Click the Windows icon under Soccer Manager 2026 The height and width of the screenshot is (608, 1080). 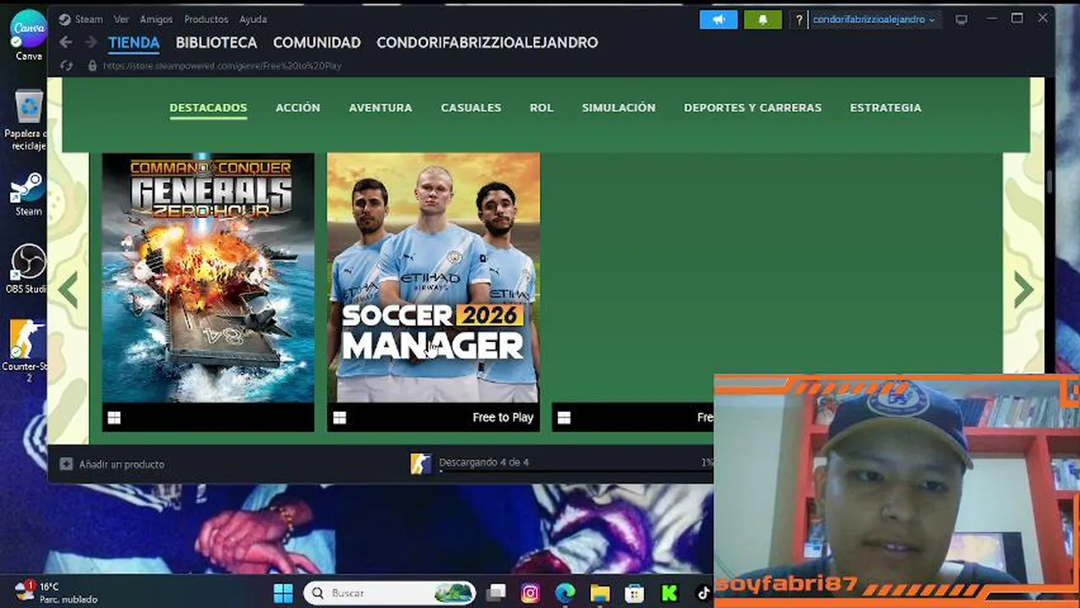(x=340, y=417)
